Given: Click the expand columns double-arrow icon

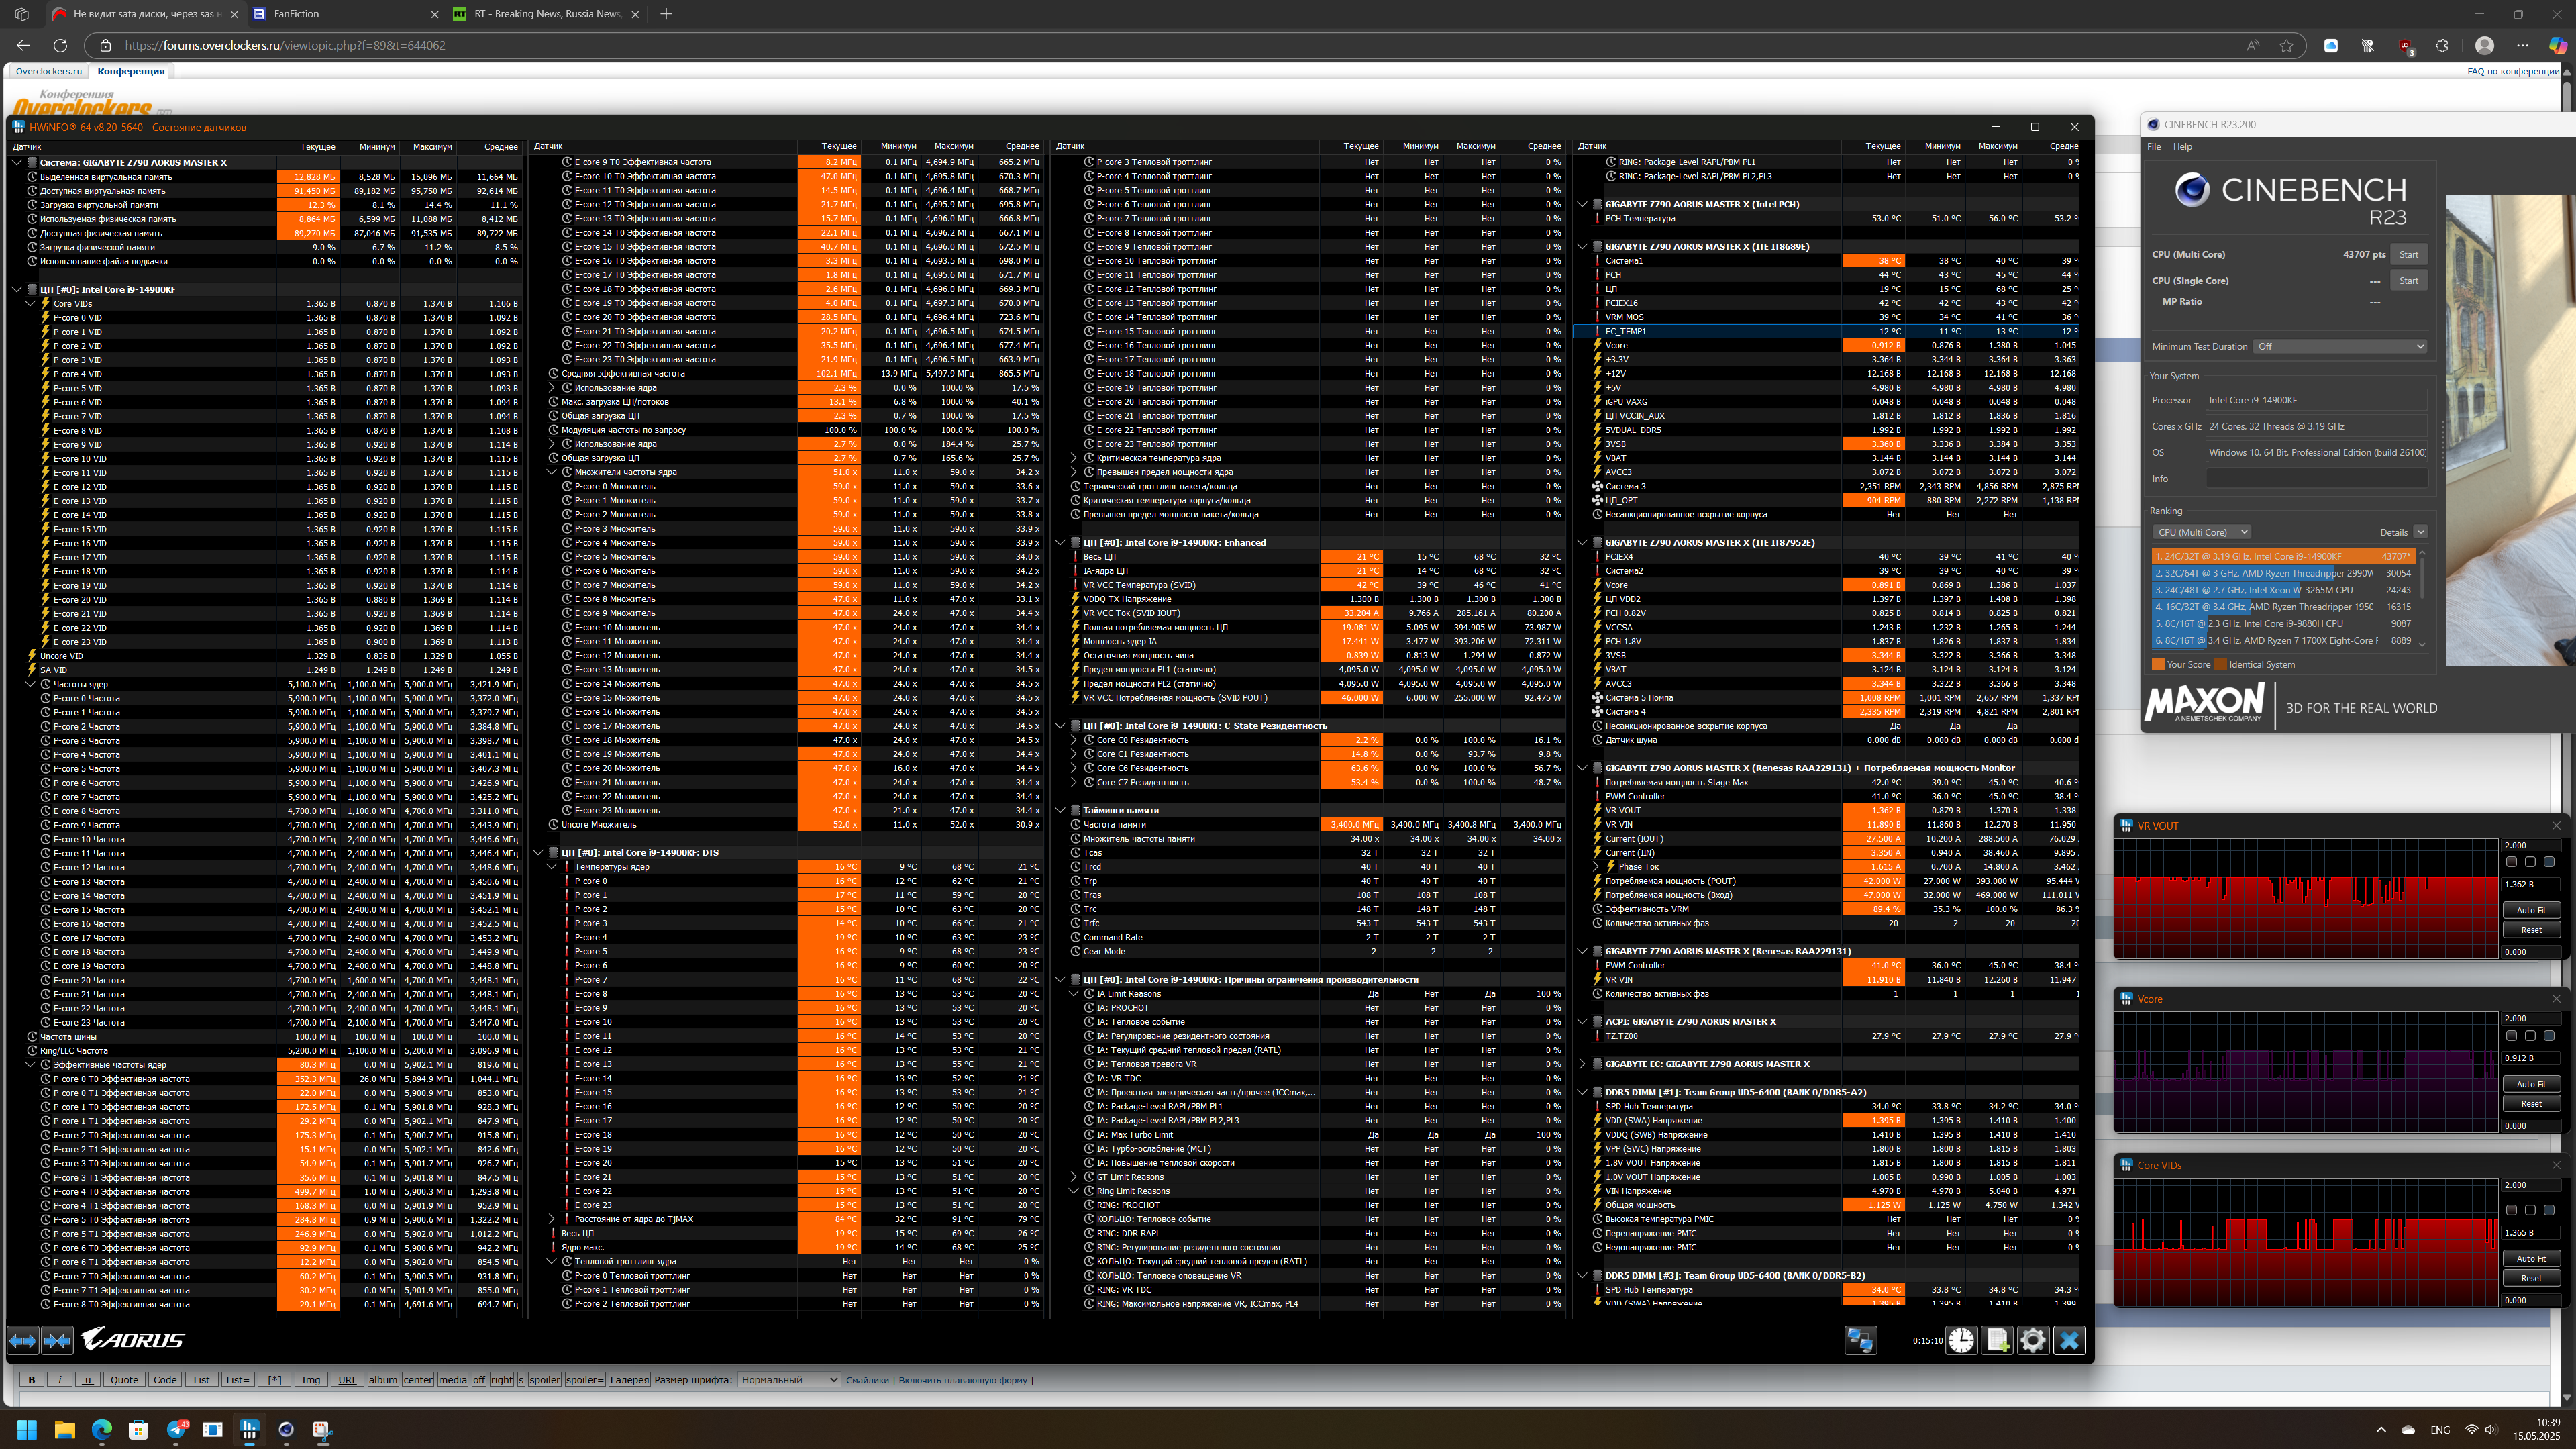Looking at the screenshot, I should click(23, 1340).
